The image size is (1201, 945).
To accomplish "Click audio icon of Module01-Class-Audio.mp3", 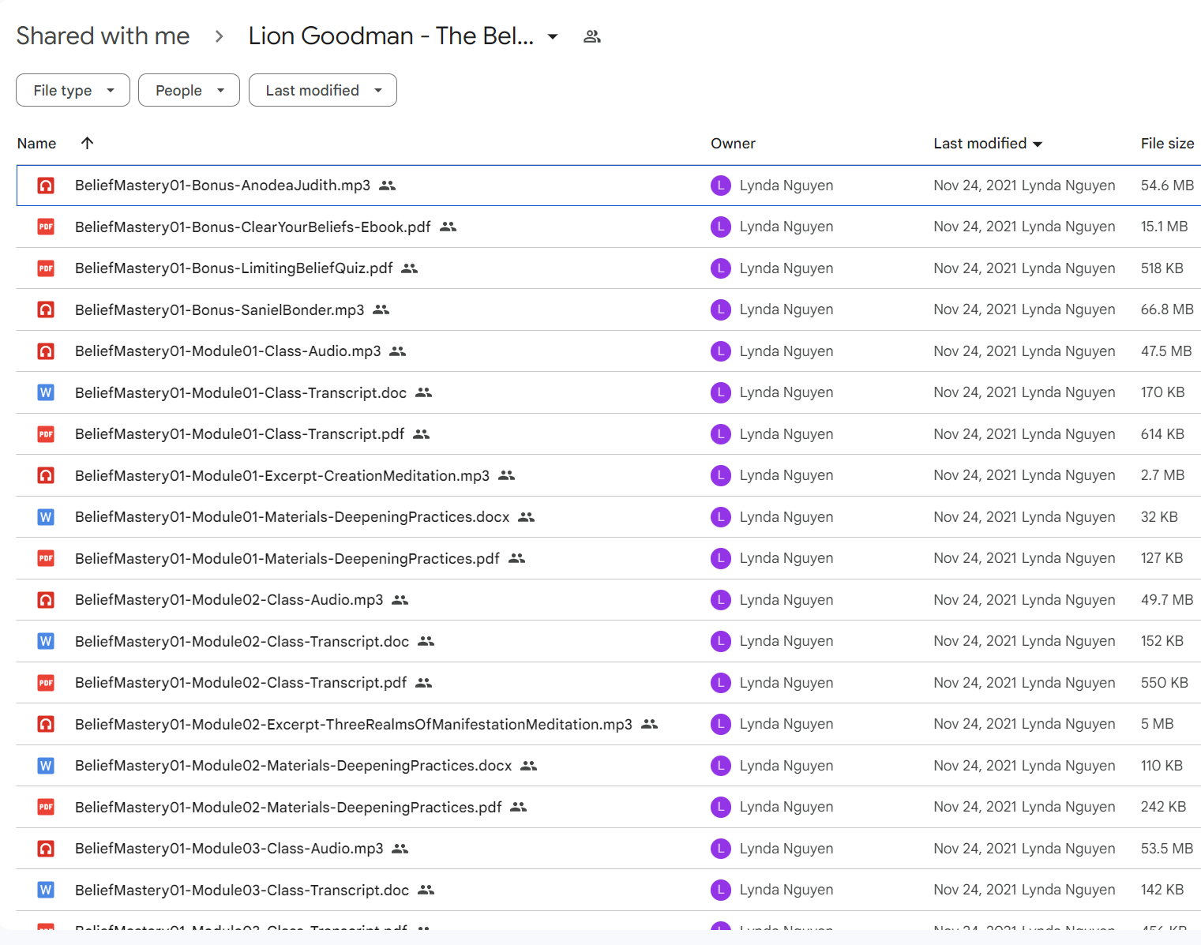I will [x=46, y=351].
